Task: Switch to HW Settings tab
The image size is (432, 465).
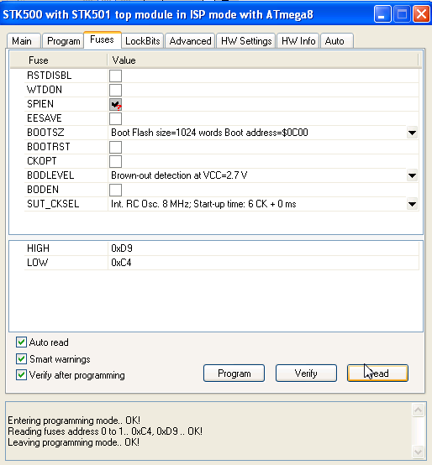Action: [246, 40]
